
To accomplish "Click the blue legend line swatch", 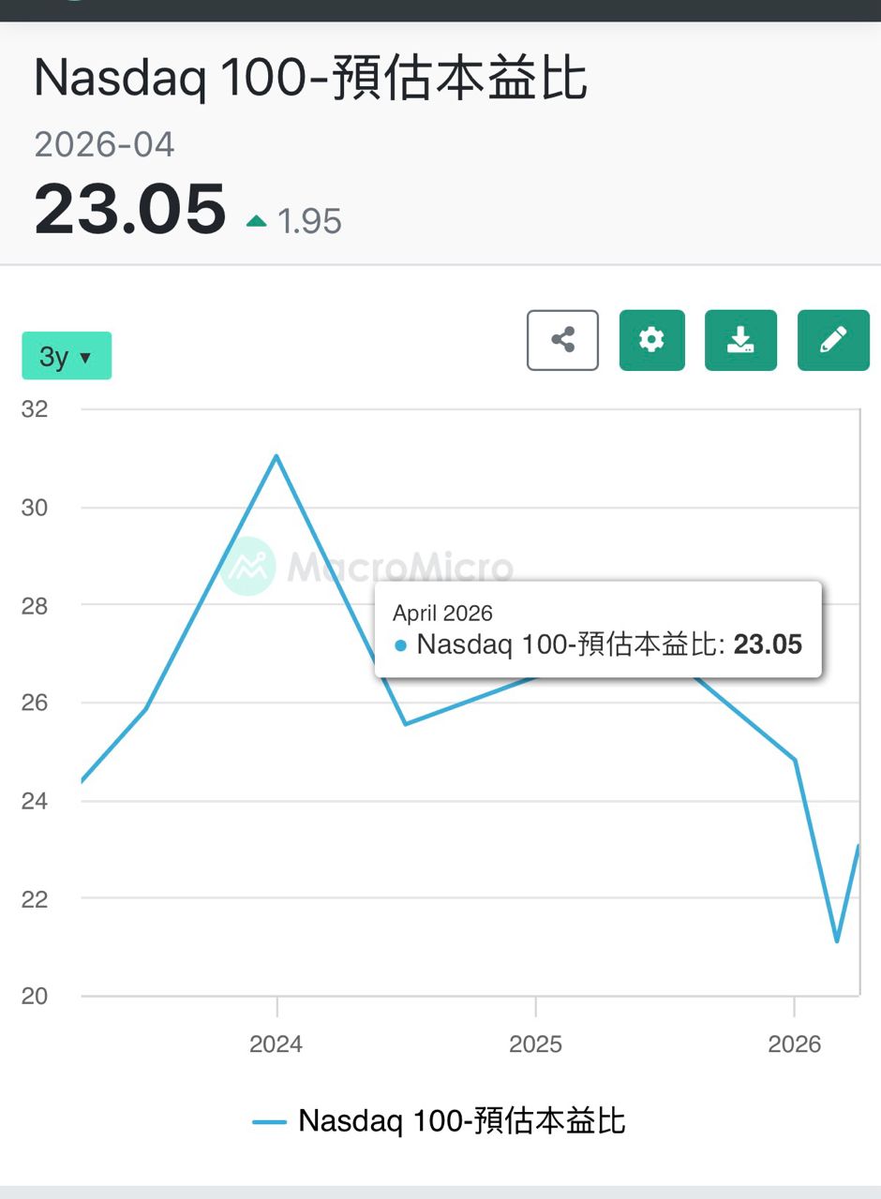I will [270, 1122].
